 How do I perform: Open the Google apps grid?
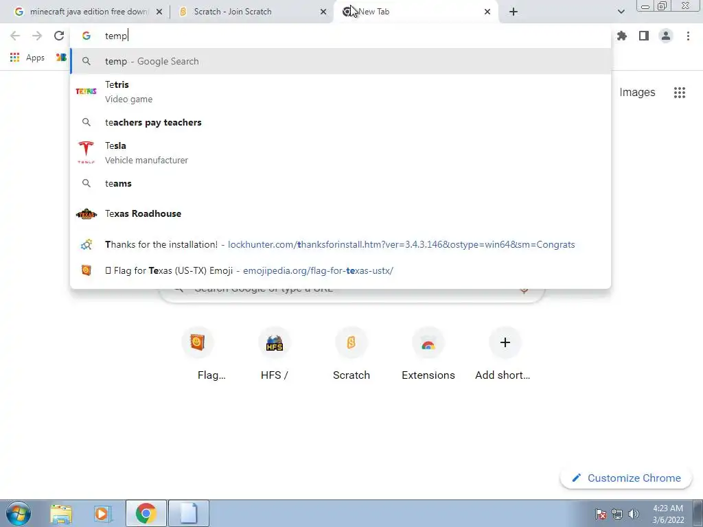click(x=680, y=93)
